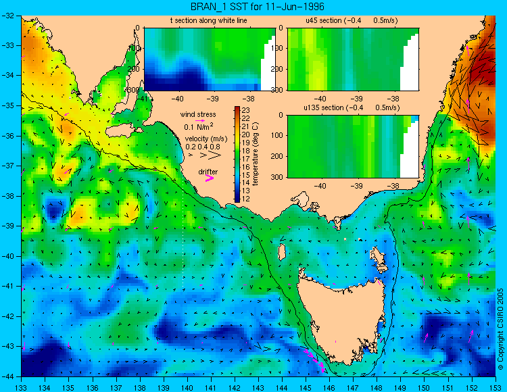Open the u135 section inset plot
This screenshot has width=507, height=392.
click(353, 147)
